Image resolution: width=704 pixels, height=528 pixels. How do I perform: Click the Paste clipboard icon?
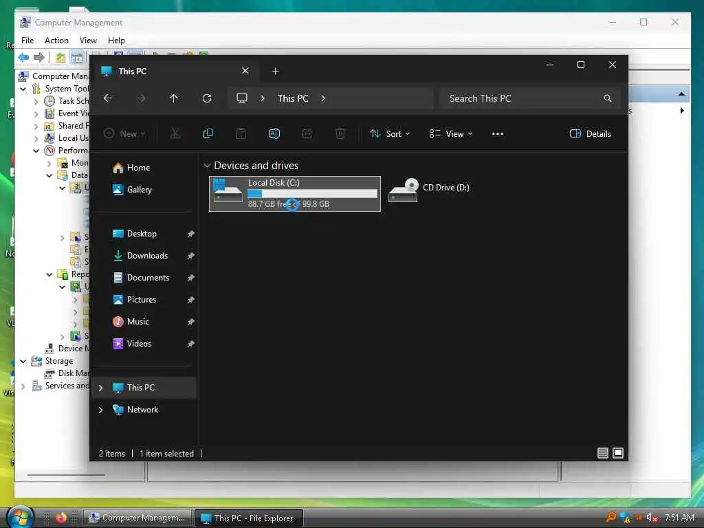pos(241,133)
